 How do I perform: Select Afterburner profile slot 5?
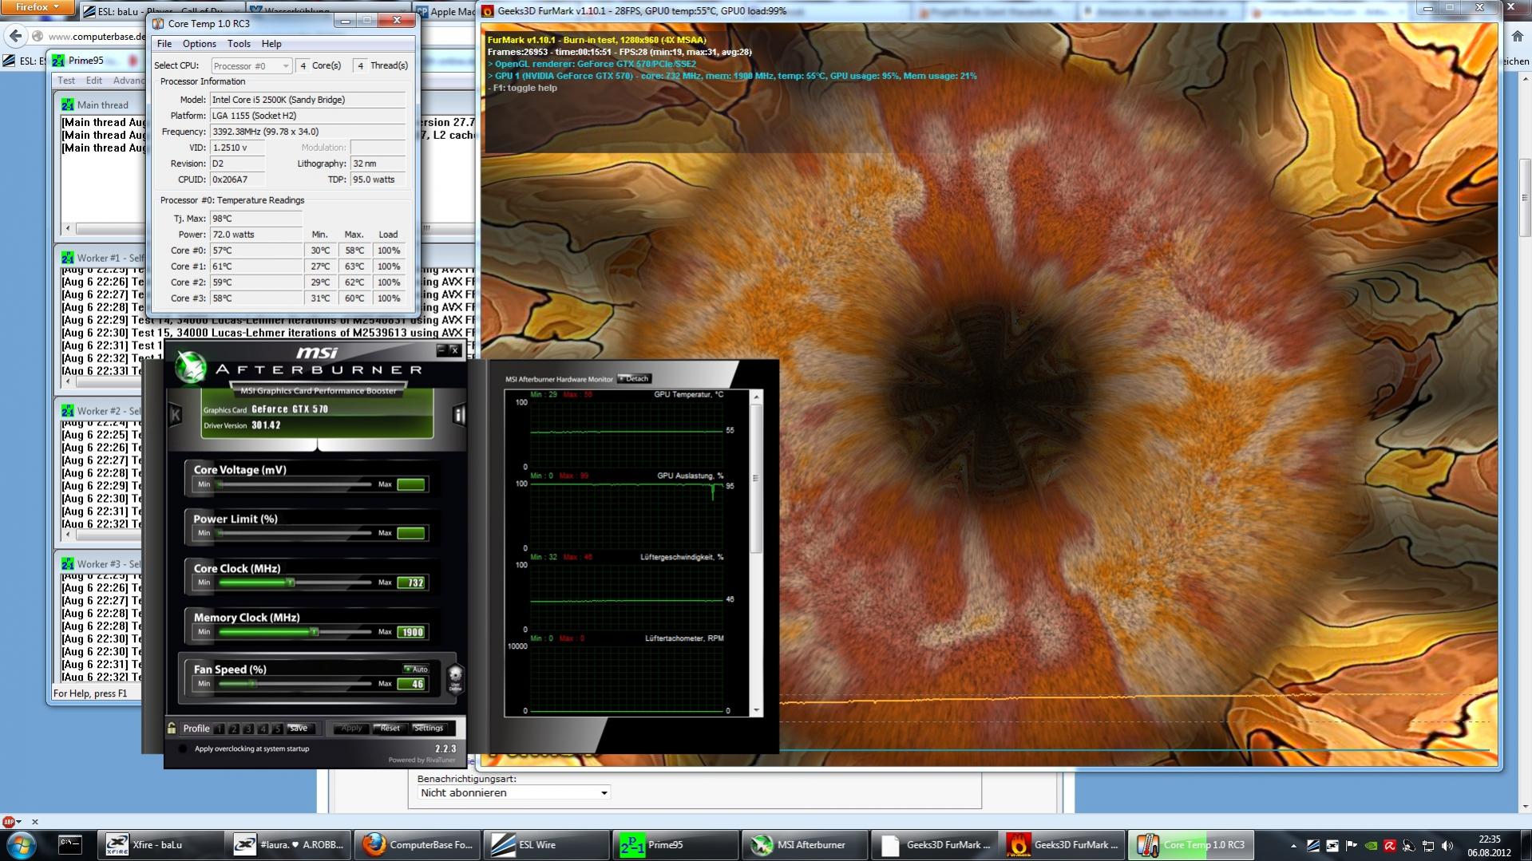[277, 729]
